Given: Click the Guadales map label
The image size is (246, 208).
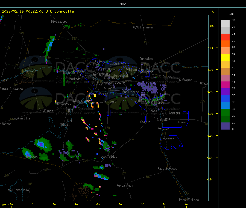Looking at the screenshot, I should click(x=146, y=59).
